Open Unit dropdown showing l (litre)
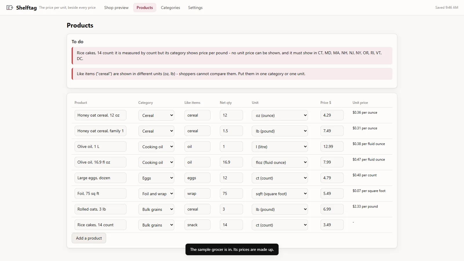 pos(280,146)
